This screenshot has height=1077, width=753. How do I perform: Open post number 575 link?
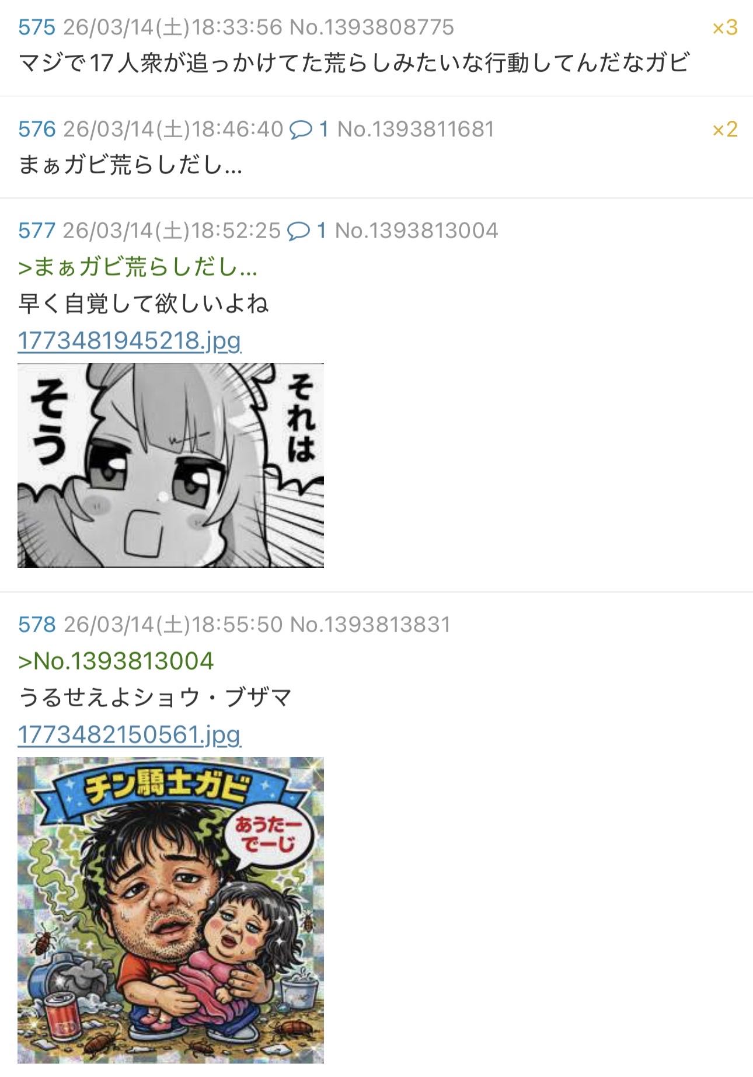click(37, 27)
